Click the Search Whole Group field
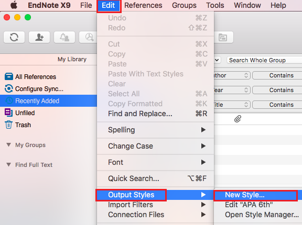The height and width of the screenshot is (225, 302). pyautogui.click(x=264, y=60)
